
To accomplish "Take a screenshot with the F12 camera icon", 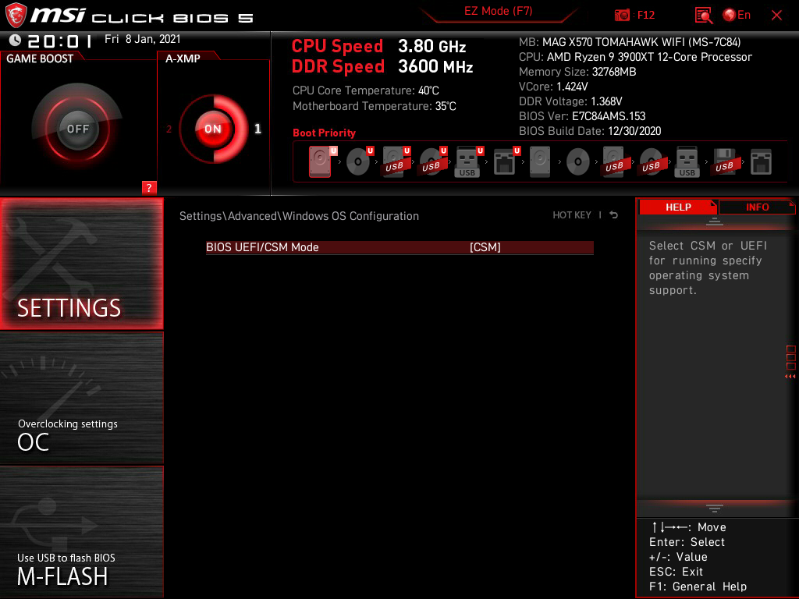I will pos(622,16).
